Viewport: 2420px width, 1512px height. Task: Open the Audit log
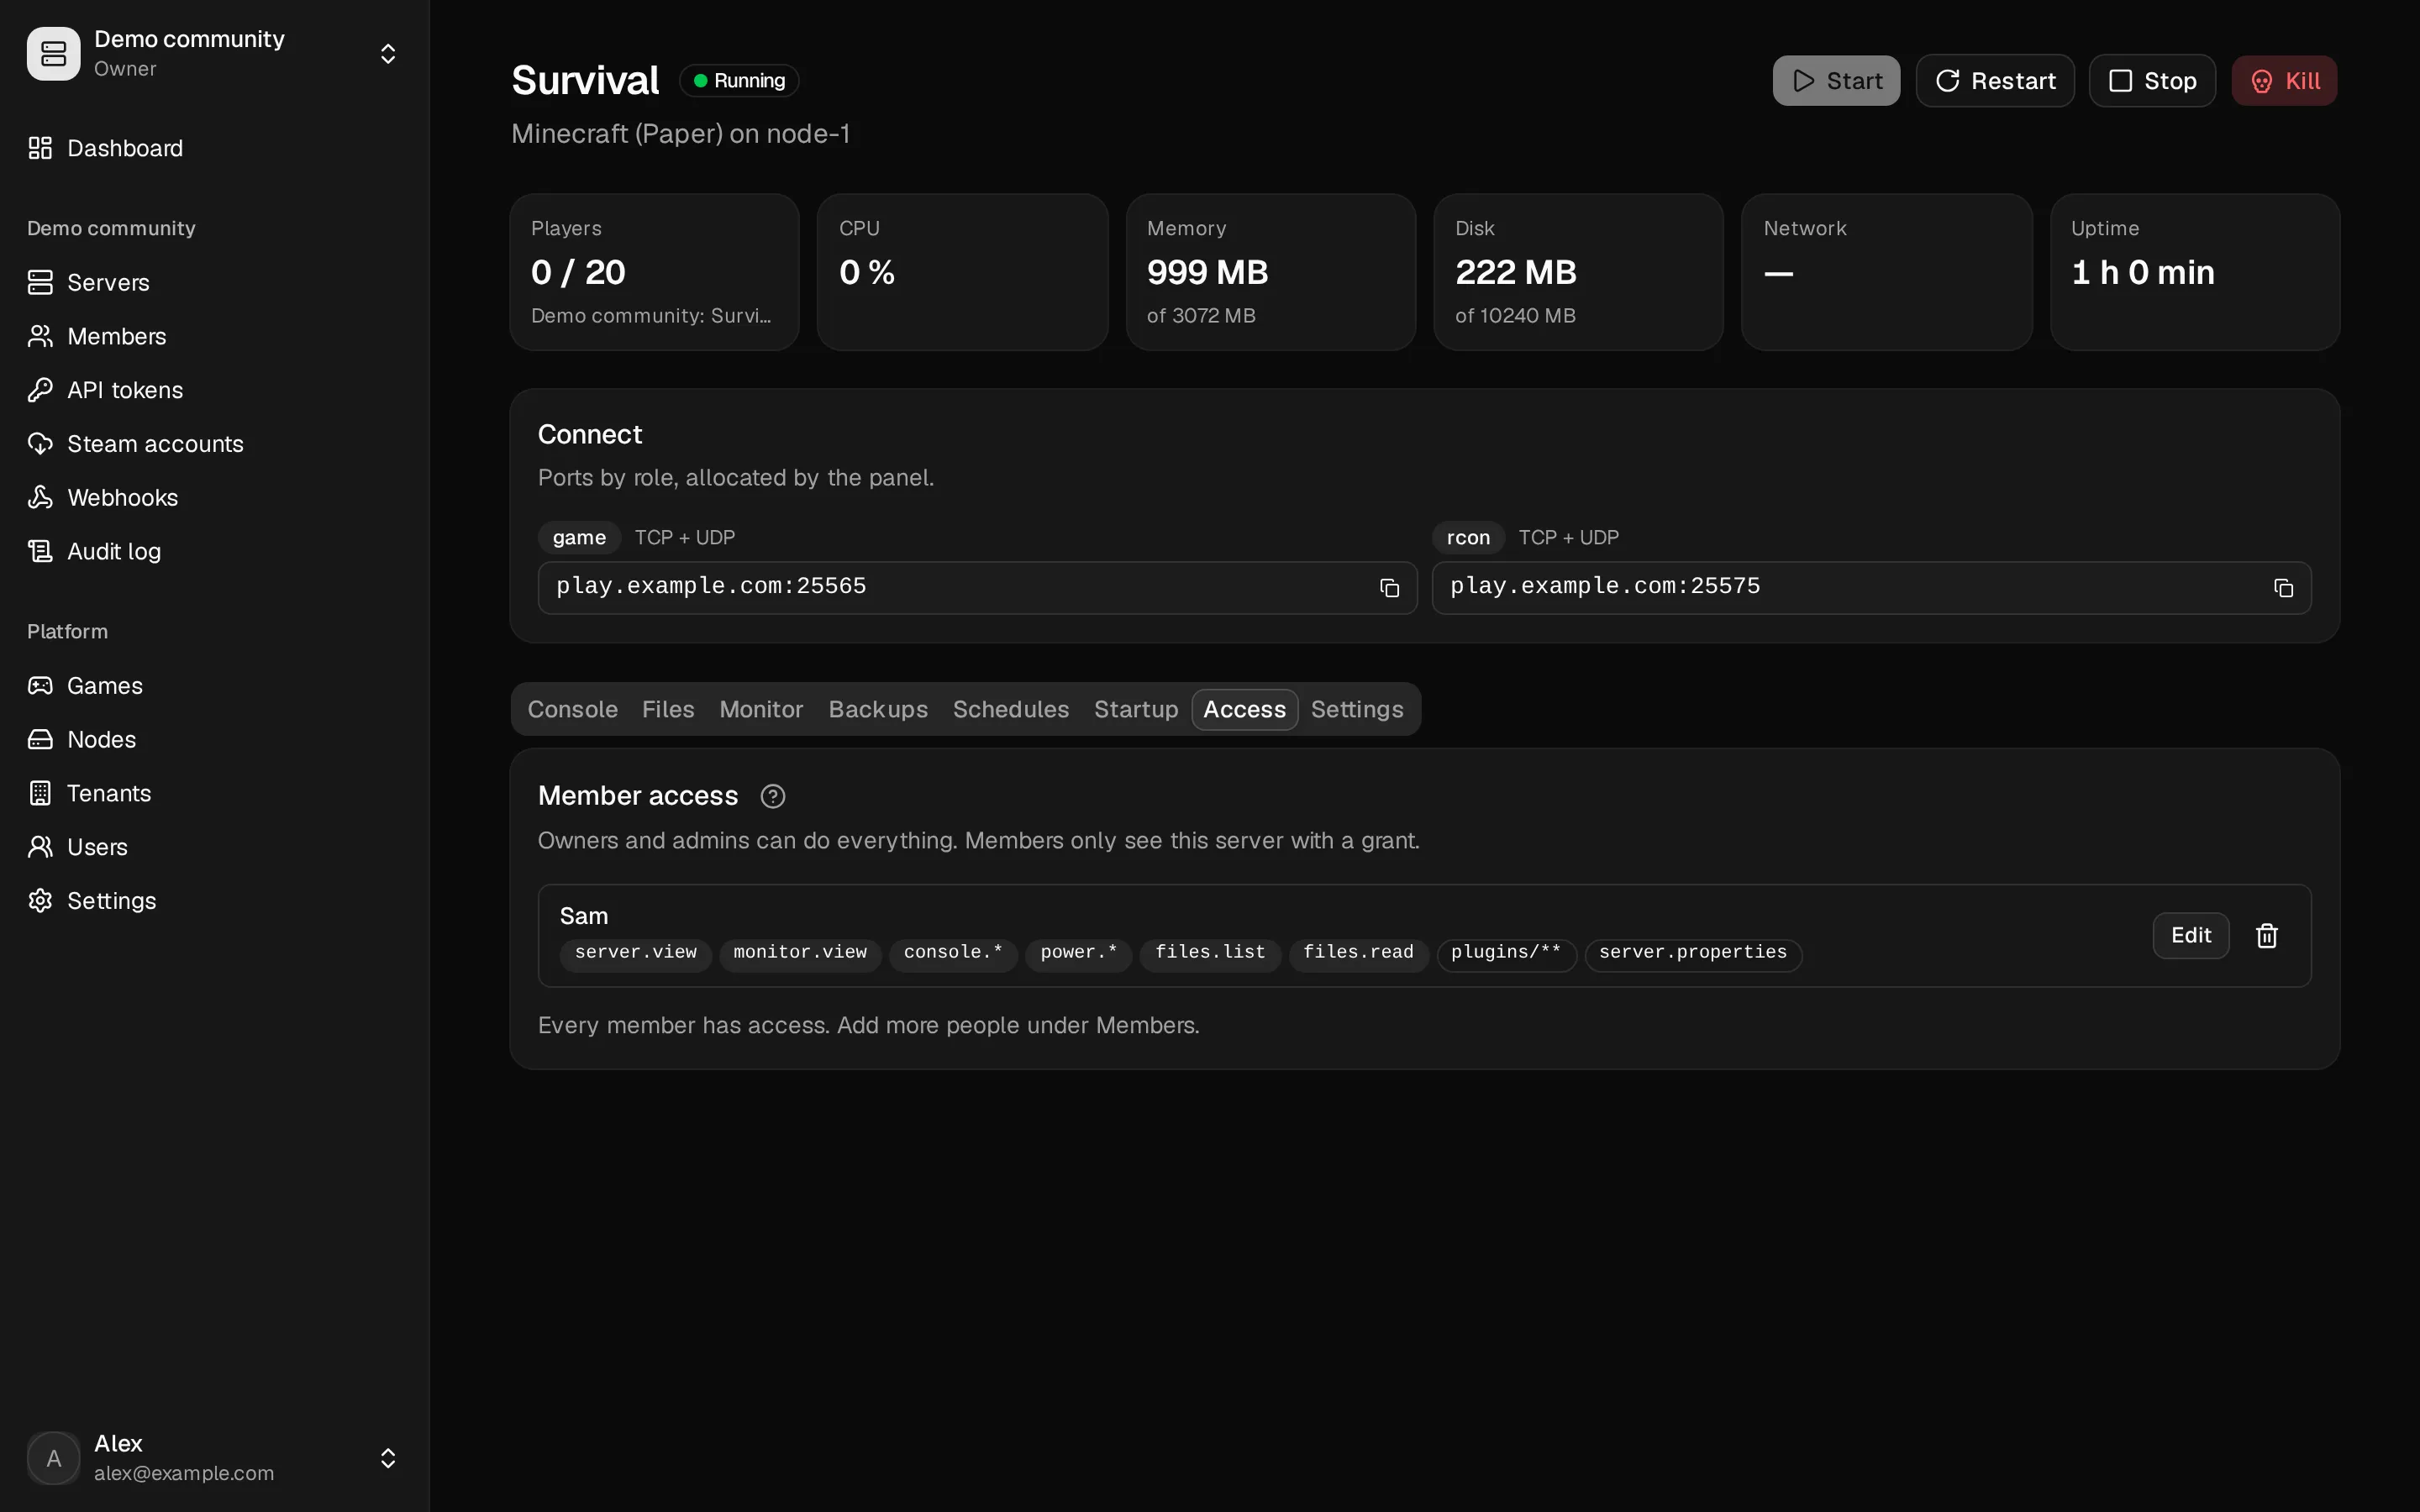click(x=95, y=551)
